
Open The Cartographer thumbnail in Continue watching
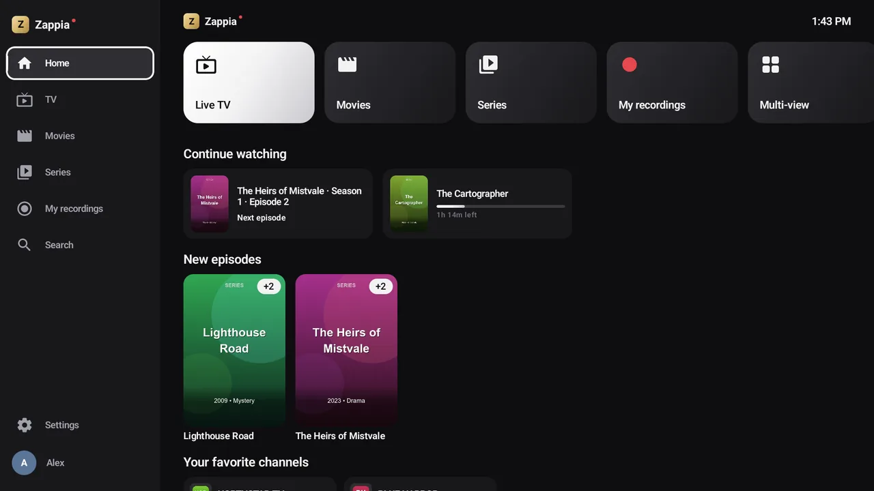point(409,203)
